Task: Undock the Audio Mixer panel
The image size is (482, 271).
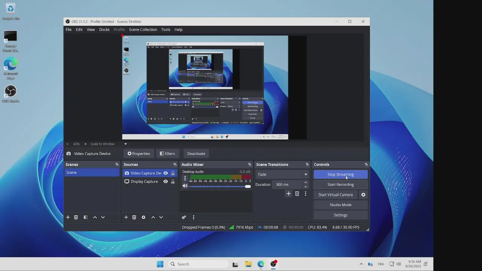Action: tap(249, 164)
